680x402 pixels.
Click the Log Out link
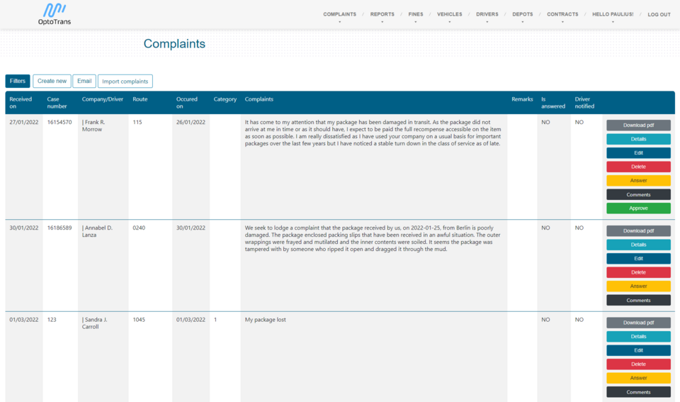[x=659, y=14]
